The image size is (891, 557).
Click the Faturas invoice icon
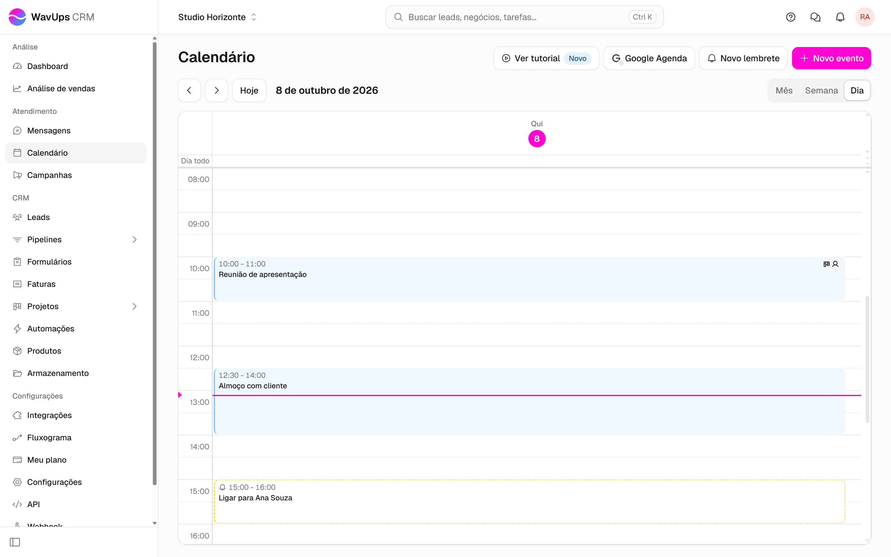17,284
